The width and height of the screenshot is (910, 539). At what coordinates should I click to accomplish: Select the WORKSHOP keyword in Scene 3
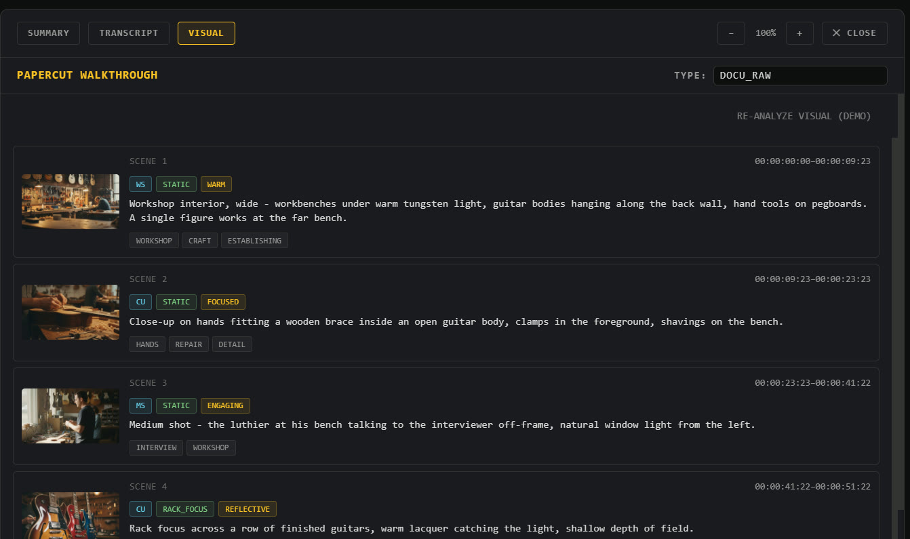point(211,447)
